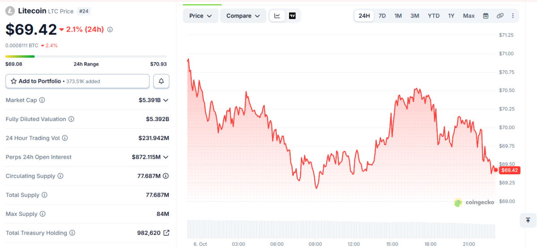Viewport: 537px width, 249px height.
Task: Click the 84M max supply value
Action: 163,214
